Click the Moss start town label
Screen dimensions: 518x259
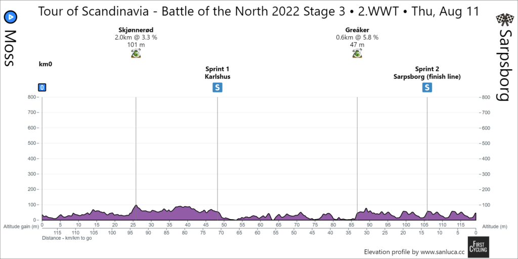[x=10, y=48]
